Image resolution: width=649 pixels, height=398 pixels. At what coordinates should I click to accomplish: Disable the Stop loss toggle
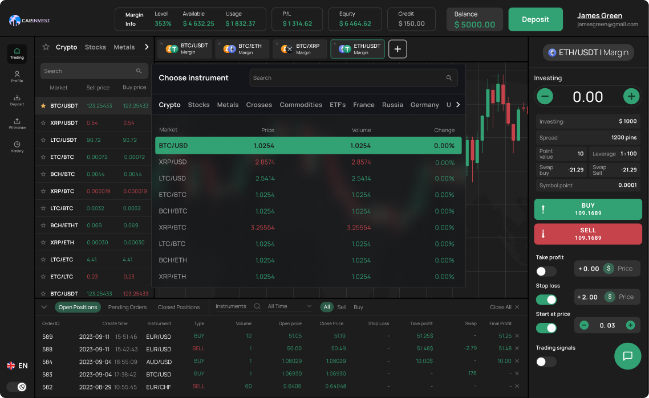[546, 299]
